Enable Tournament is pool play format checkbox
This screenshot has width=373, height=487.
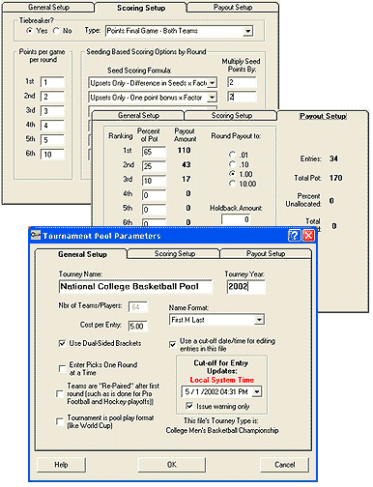(x=60, y=421)
